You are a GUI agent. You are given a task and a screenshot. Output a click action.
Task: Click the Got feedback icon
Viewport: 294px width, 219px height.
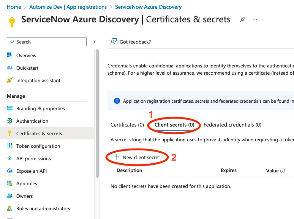[x=113, y=42]
